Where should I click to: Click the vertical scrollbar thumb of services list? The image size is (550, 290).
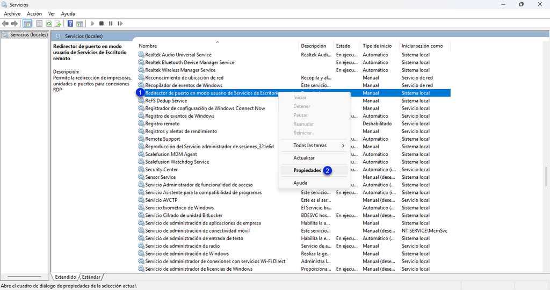pyautogui.click(x=546, y=176)
